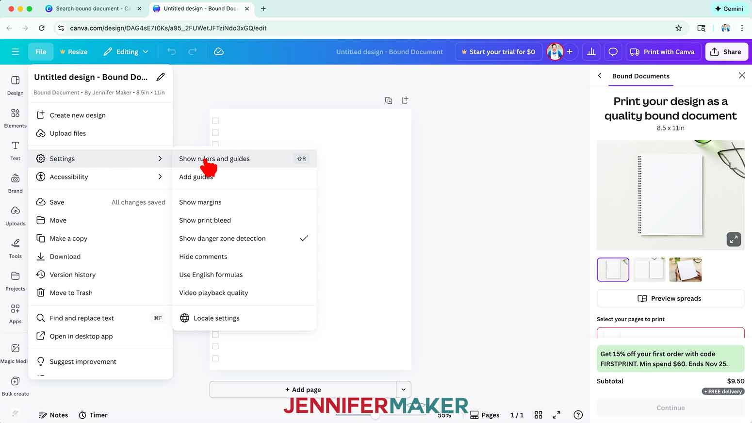
Task: Open Brand panel in sidebar
Action: [x=15, y=183]
